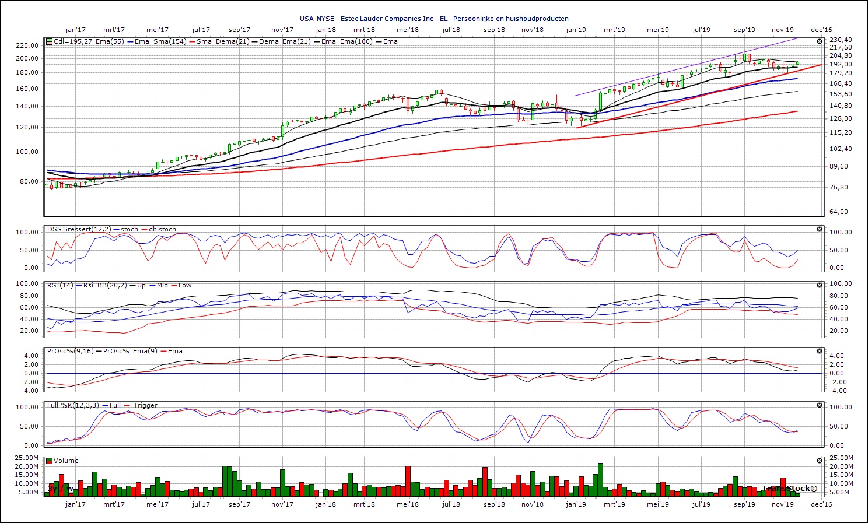Close the Full %K(12,3,3) panel

[x=819, y=405]
